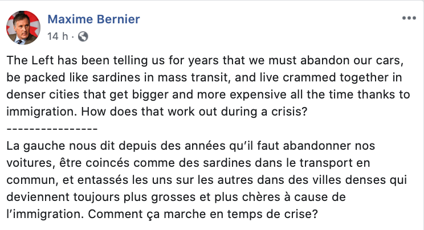Open the post options three-dot menu
424x230 pixels.
(409, 18)
